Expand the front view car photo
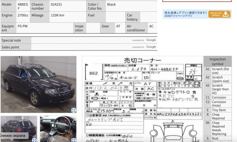The width and height of the screenshot is (237, 142). [73, 110]
